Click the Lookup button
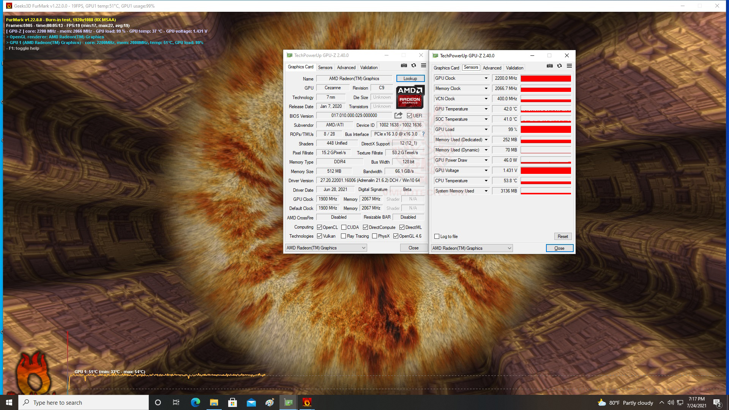729x410 pixels. (x=410, y=79)
